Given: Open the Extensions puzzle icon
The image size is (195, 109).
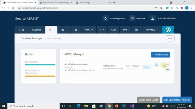Looking at the screenshot, I should (182, 8).
